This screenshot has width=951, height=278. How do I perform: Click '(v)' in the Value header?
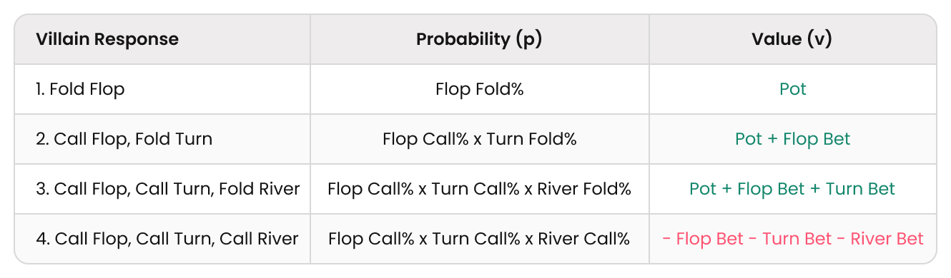click(819, 40)
